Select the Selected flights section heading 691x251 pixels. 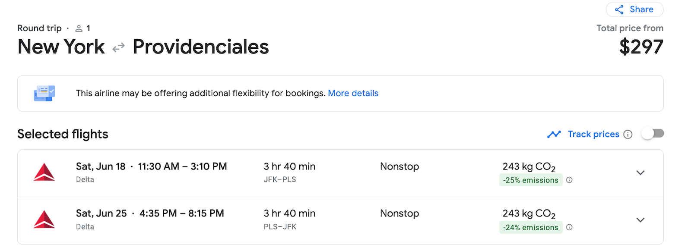click(62, 134)
